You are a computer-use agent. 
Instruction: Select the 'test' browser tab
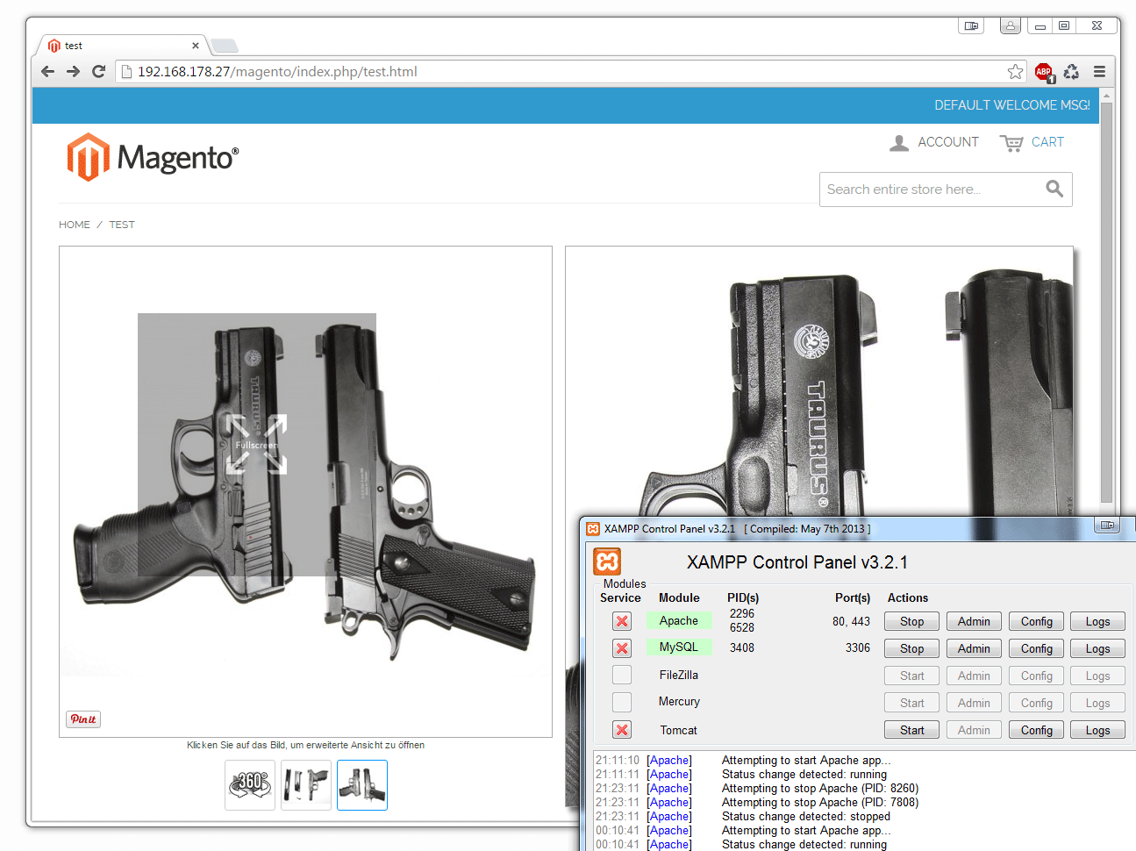[x=121, y=46]
